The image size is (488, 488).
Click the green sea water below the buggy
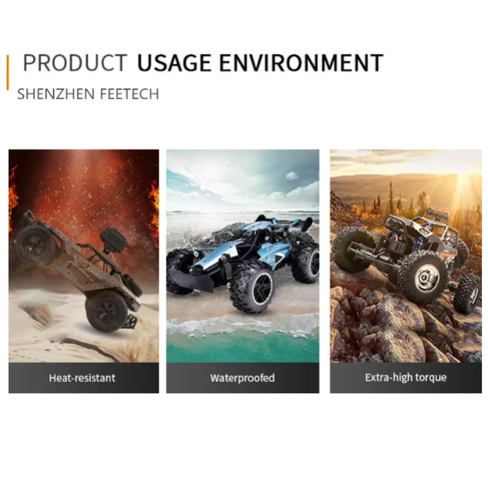(243, 347)
